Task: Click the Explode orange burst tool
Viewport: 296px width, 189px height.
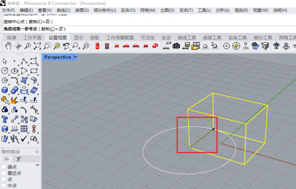Action: 14,100
